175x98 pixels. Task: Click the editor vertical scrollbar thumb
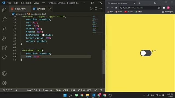(104, 62)
